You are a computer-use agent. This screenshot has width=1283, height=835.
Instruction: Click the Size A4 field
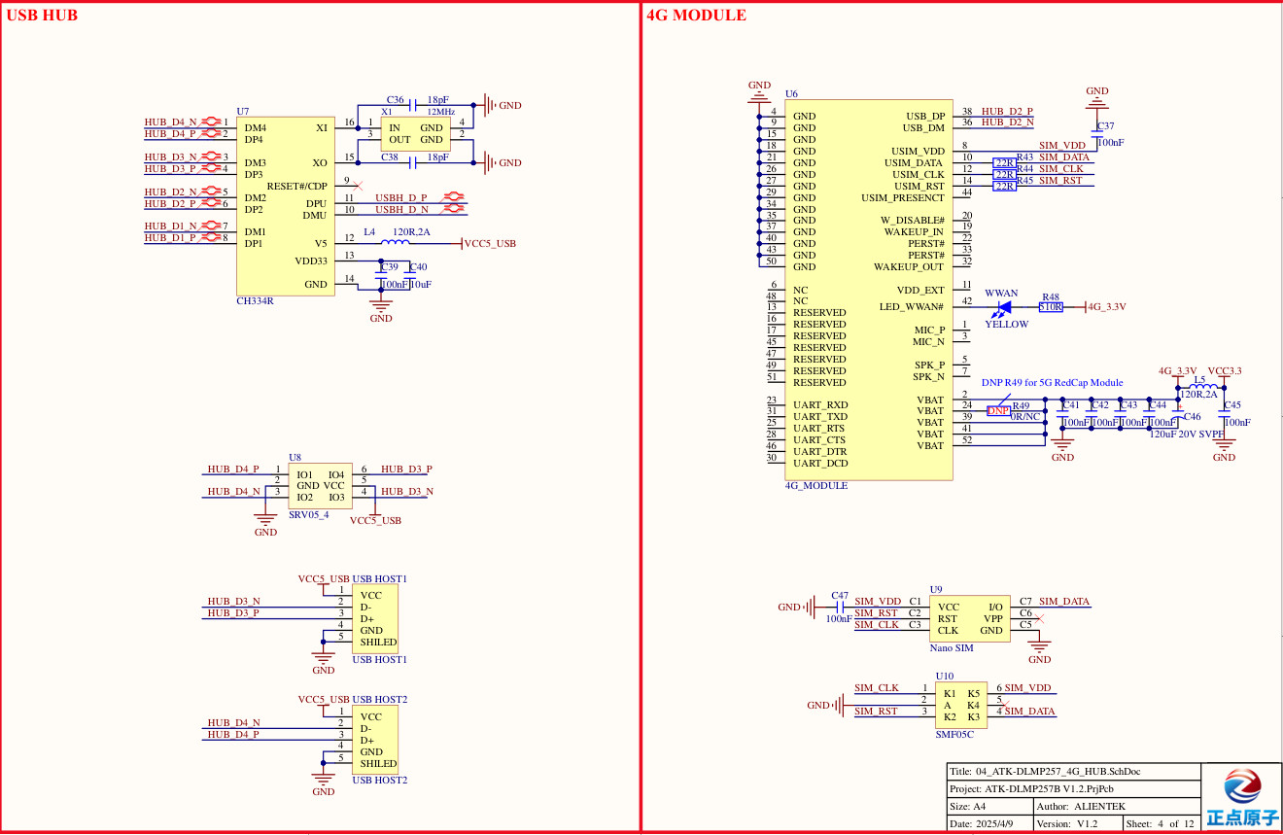point(989,806)
